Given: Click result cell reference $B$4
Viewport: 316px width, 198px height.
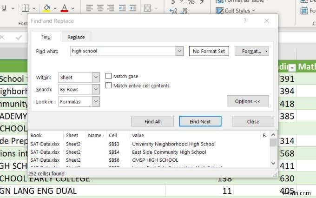Looking at the screenshot, I should point(114,152).
